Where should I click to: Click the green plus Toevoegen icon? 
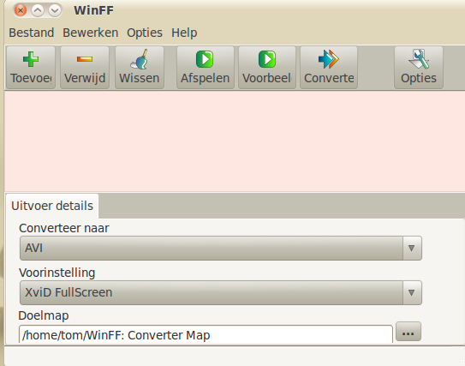[31, 59]
